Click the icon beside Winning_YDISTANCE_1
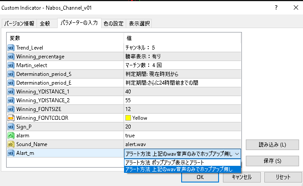 point(11,92)
